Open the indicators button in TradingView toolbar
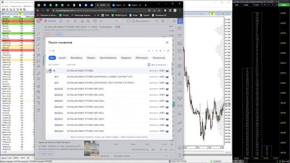Viewport: 290px width, 163px height. 82,21
